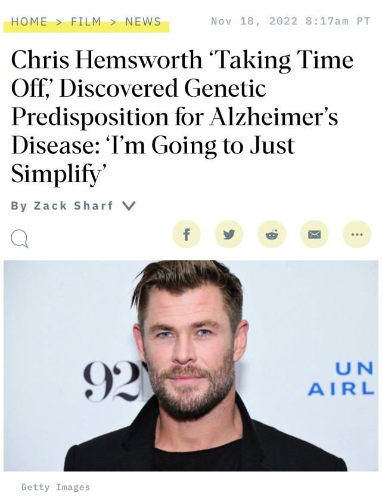
Task: Open the article's lead photo
Action: click(x=191, y=365)
